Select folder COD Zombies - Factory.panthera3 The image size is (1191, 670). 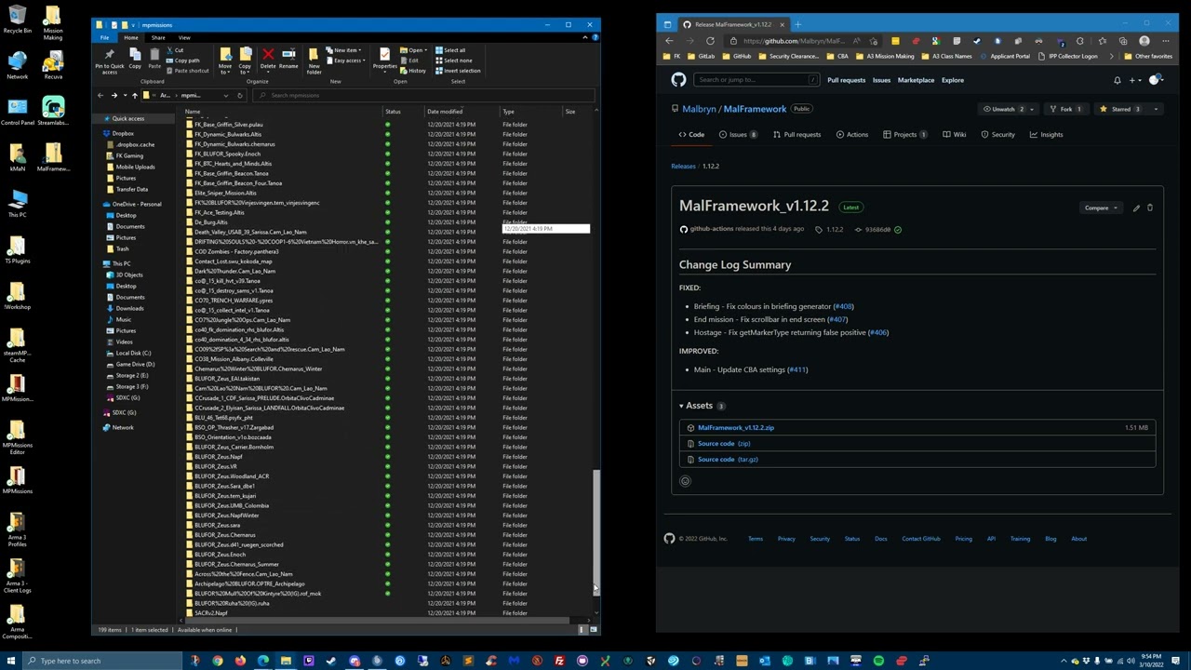[236, 251]
